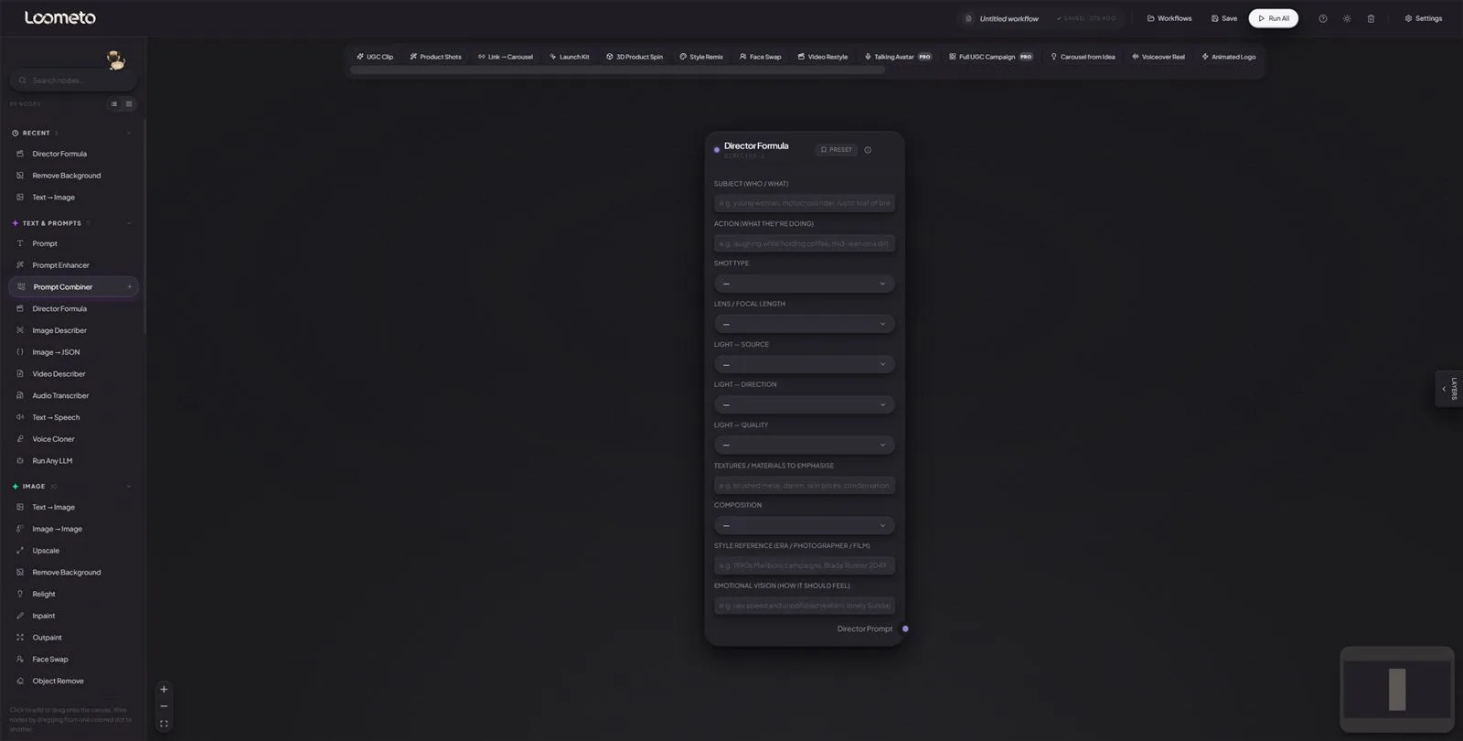Open the Light — Source dropdown

point(804,364)
